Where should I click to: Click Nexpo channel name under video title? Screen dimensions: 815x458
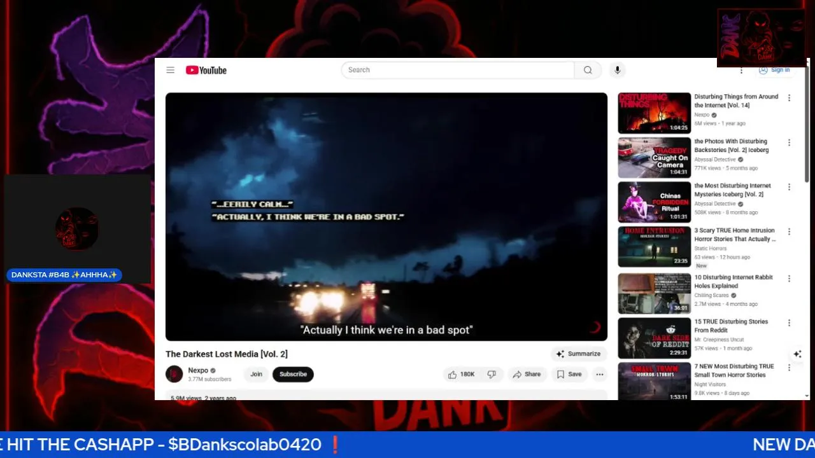198,370
